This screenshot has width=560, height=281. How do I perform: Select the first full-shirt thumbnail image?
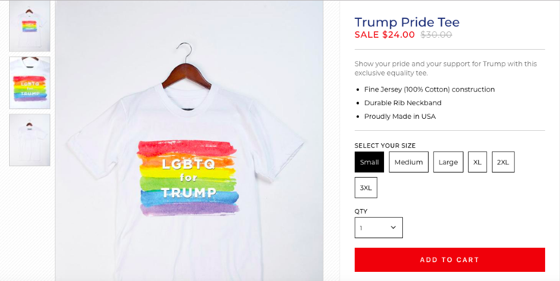(x=30, y=26)
